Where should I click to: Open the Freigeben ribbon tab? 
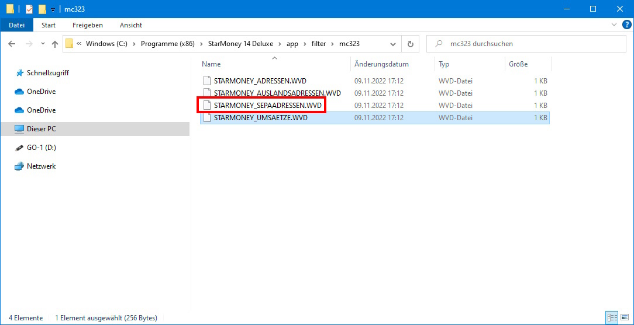pyautogui.click(x=88, y=25)
